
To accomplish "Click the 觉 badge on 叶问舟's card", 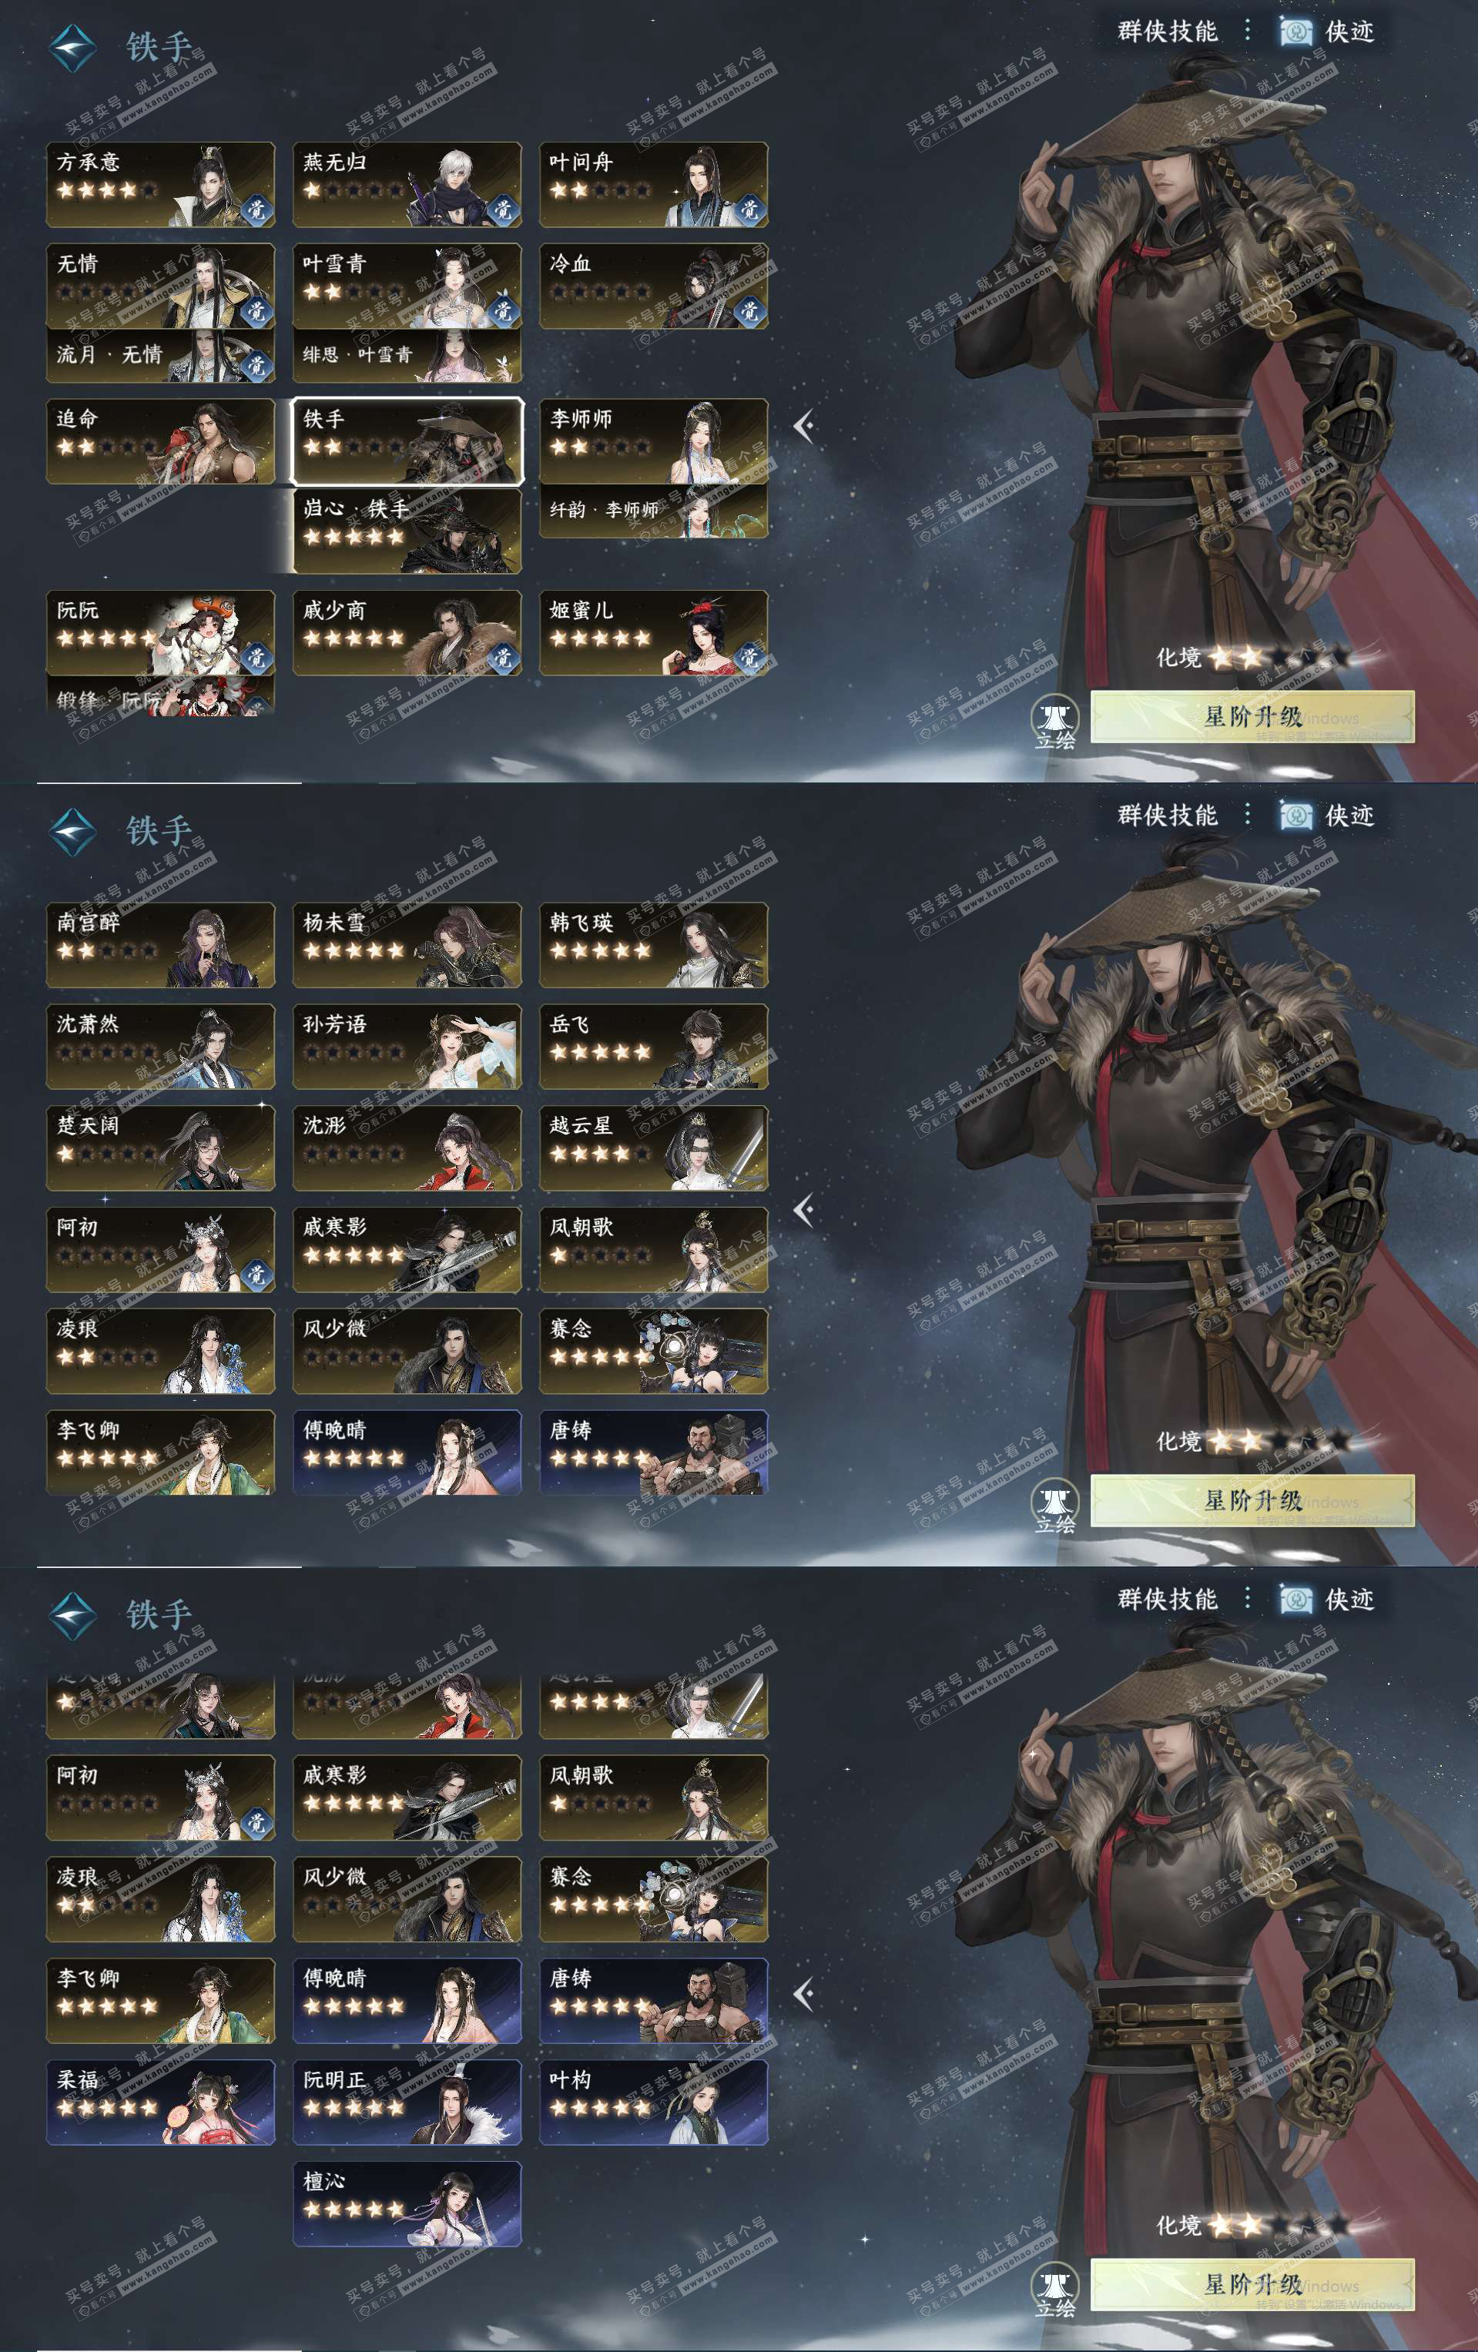I will coord(749,209).
